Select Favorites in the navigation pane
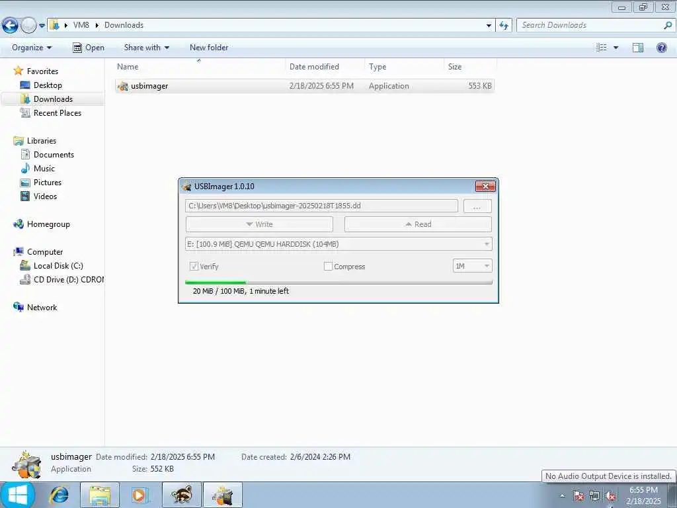This screenshot has width=677, height=508. pos(42,71)
